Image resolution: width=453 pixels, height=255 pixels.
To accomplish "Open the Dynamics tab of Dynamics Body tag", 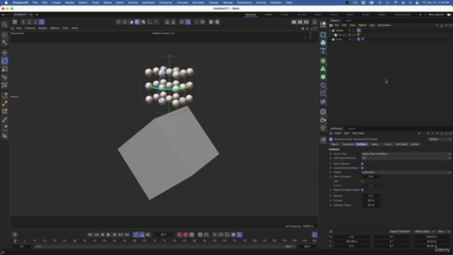I will pyautogui.click(x=348, y=144).
